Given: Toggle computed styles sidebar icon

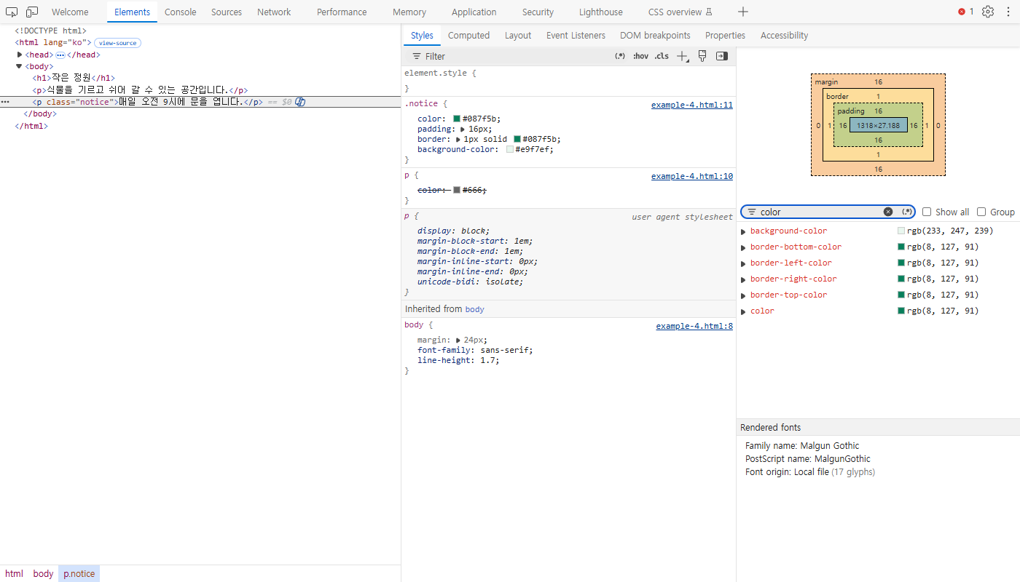Looking at the screenshot, I should coord(722,56).
